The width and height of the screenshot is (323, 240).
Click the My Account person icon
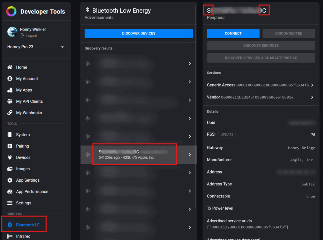pyautogui.click(x=10, y=79)
